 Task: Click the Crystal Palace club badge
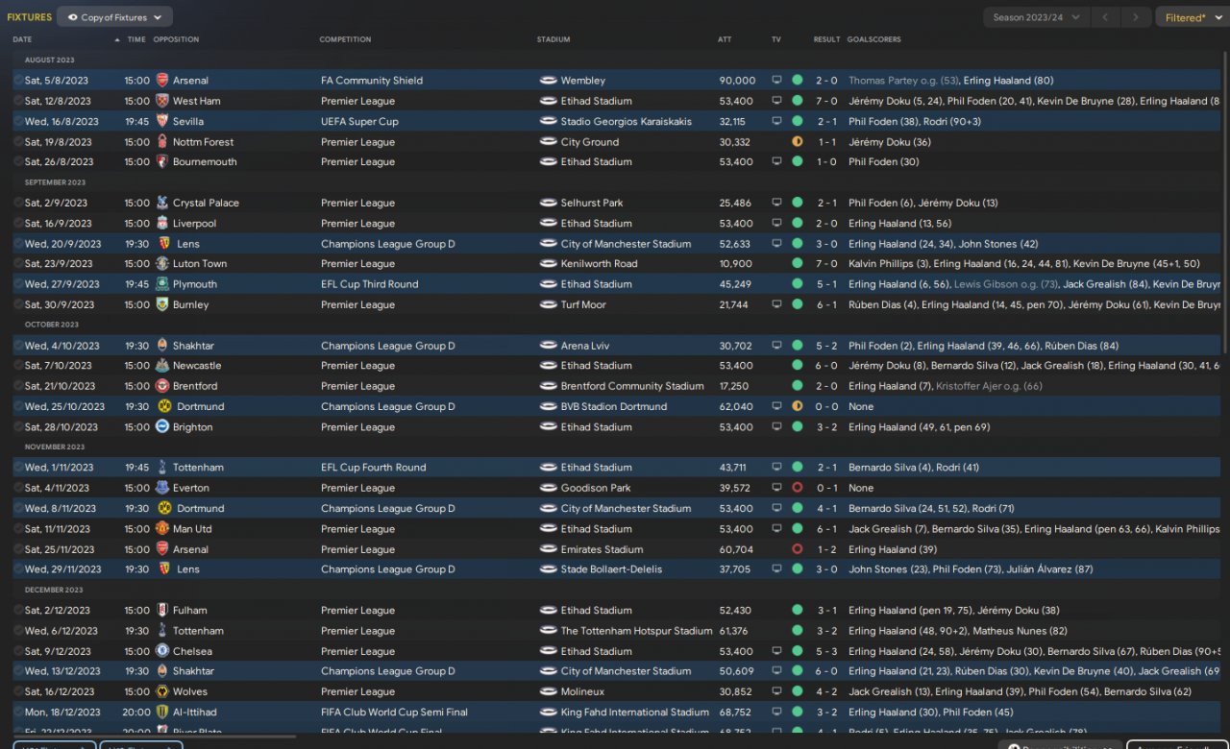click(x=161, y=203)
